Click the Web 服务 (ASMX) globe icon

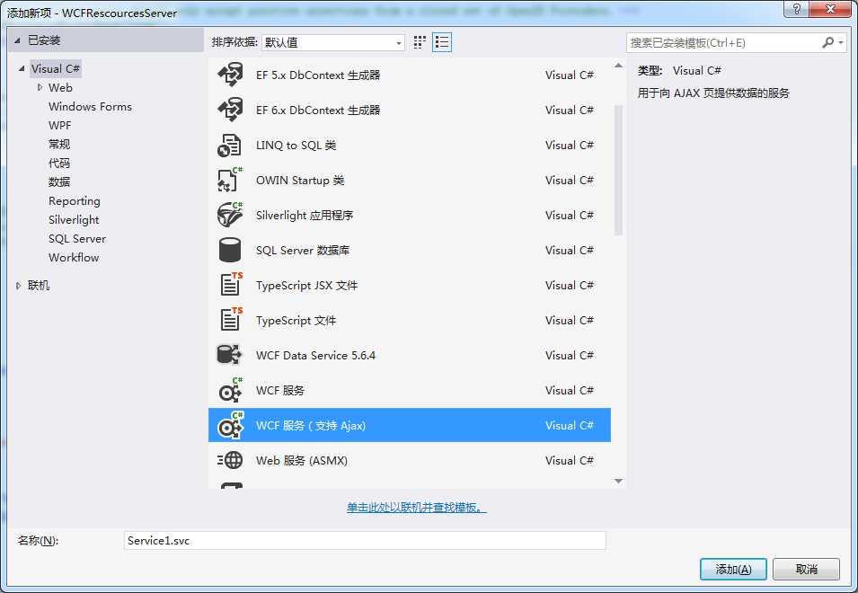pos(230,460)
